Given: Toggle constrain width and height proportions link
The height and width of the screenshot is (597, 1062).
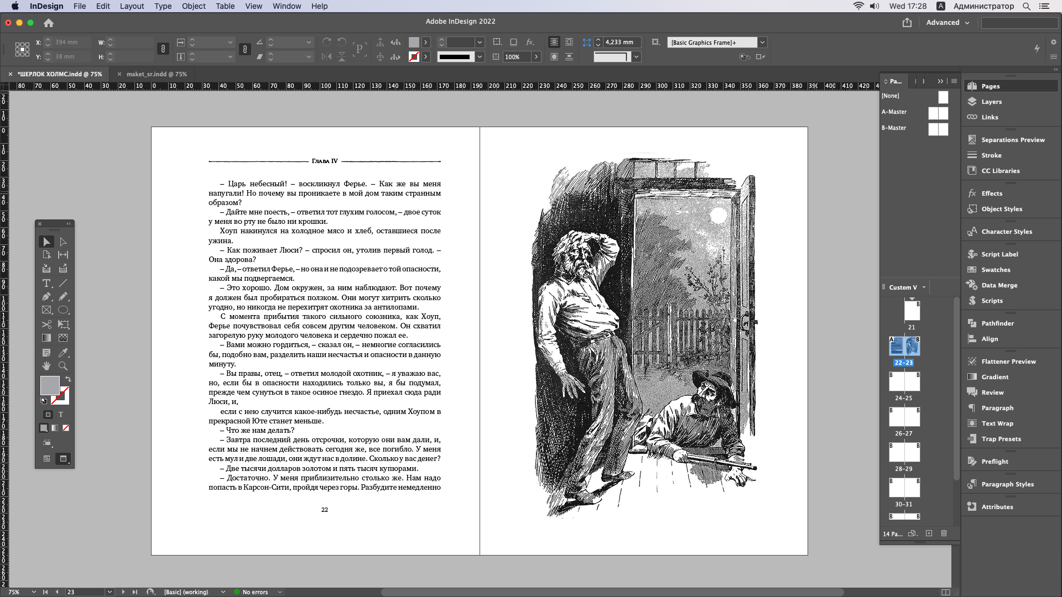Looking at the screenshot, I should click(x=163, y=49).
